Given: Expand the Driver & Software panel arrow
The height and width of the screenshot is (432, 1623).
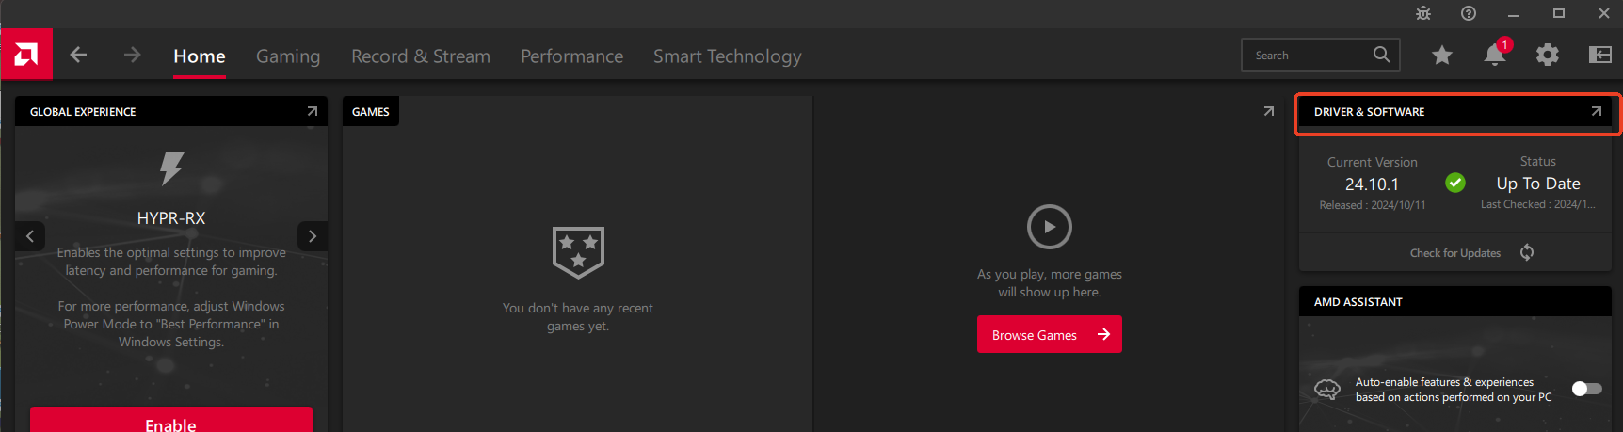Looking at the screenshot, I should (1597, 111).
